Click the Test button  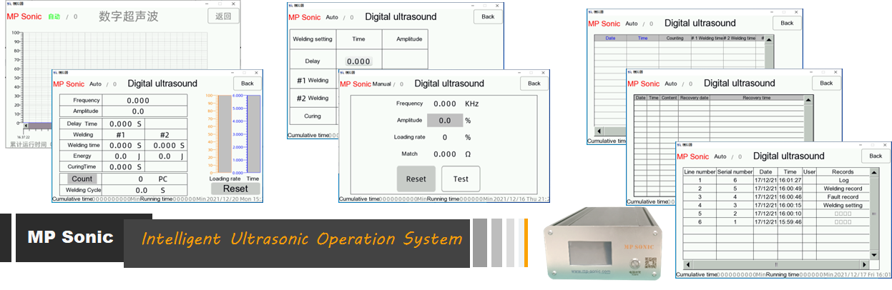pos(461,179)
